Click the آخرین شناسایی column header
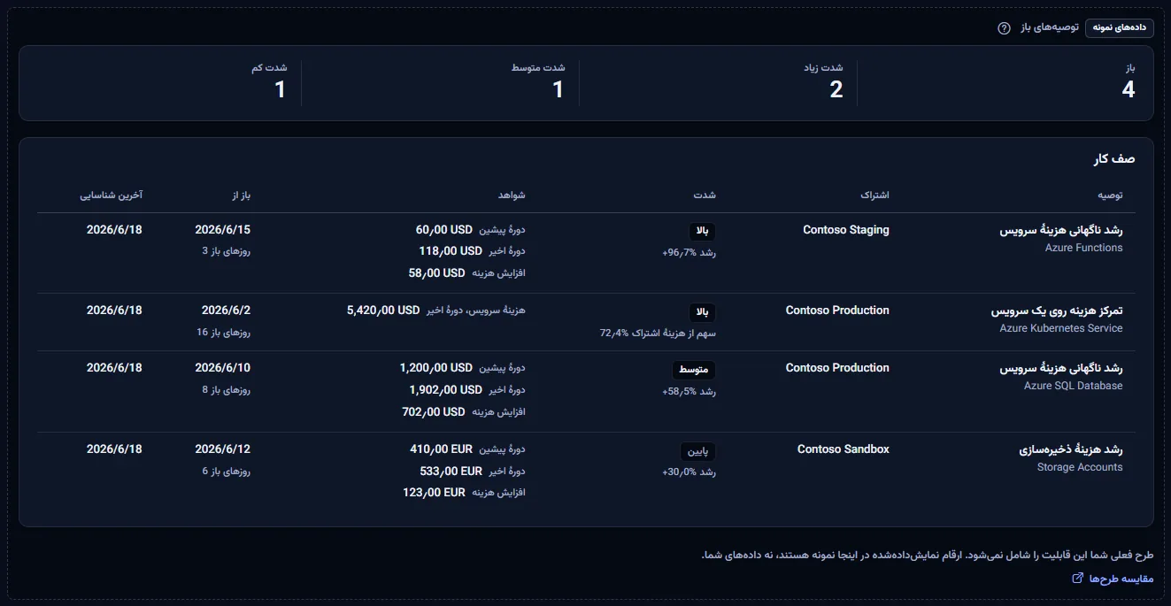Viewport: 1171px width, 606px height. click(111, 195)
